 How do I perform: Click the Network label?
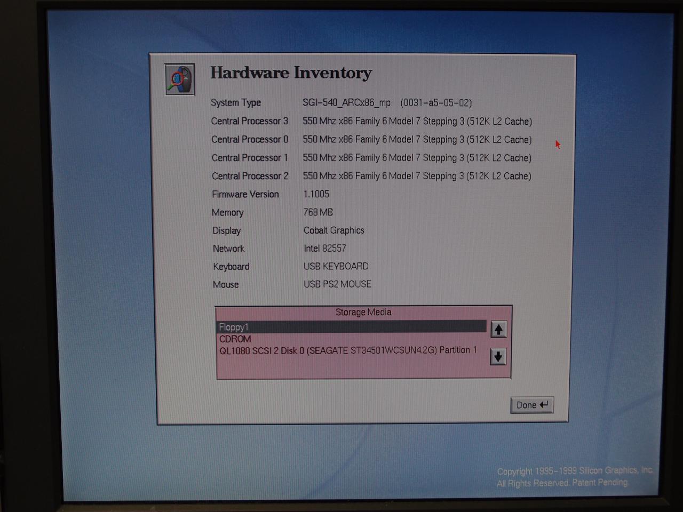point(228,249)
